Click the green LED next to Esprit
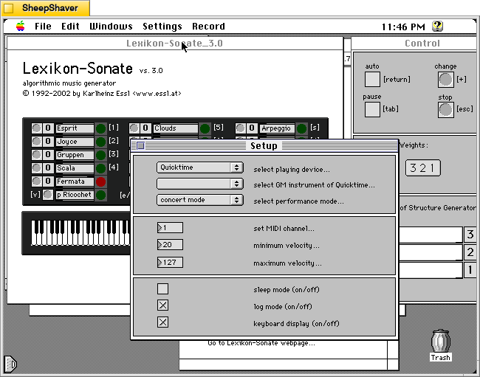The height and width of the screenshot is (377, 480). pyautogui.click(x=100, y=128)
